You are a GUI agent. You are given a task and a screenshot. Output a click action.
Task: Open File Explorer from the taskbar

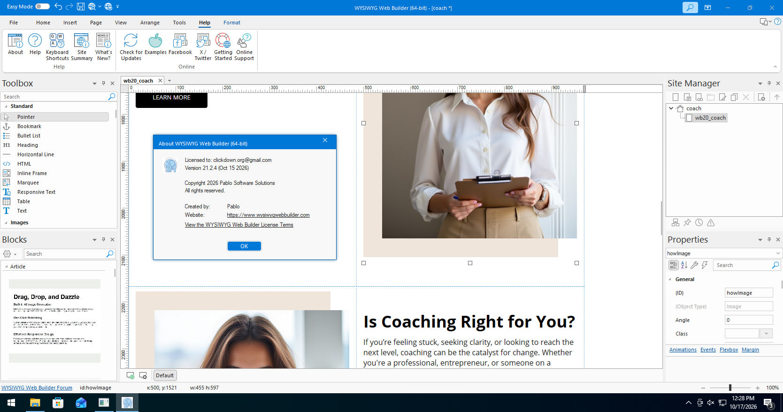tap(35, 403)
